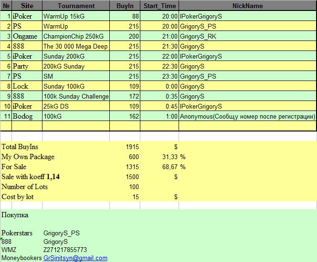Select the Site column header
The width and height of the screenshot is (317, 262).
point(27,6)
